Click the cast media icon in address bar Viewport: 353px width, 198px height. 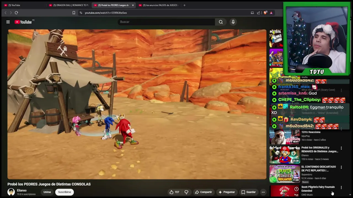(252, 13)
